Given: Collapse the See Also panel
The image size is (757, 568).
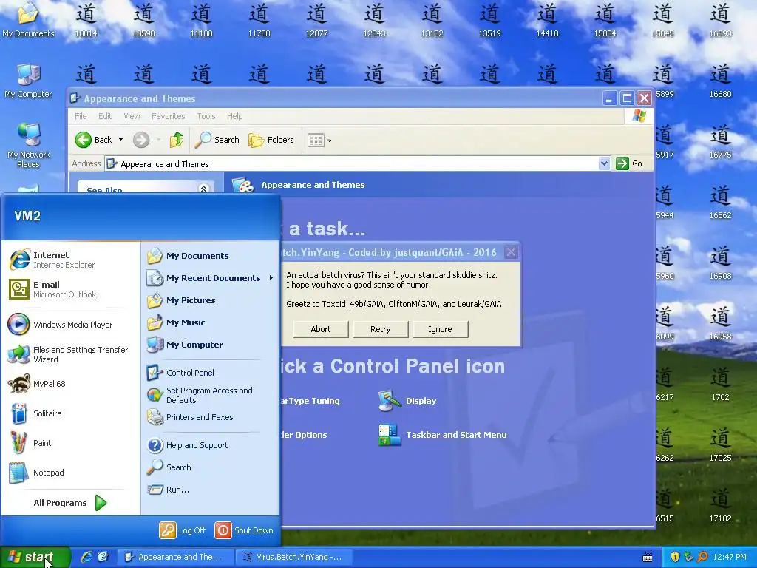Looking at the screenshot, I should [203, 189].
